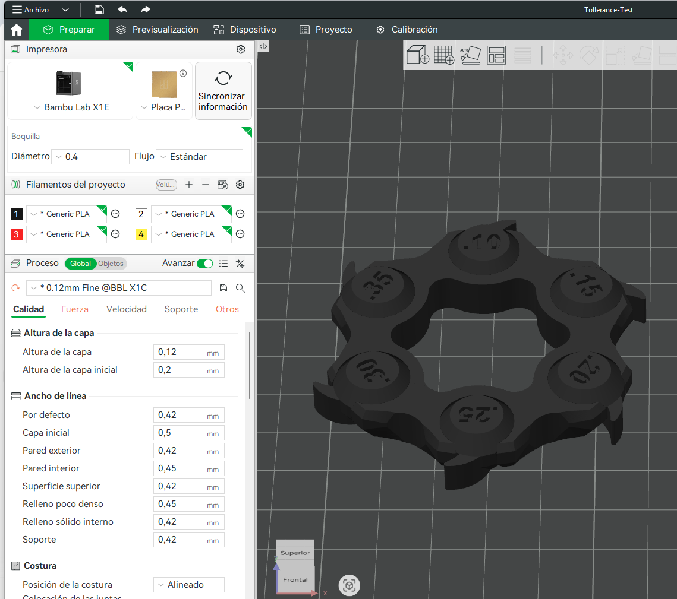
Task: Select the Objetos process mode
Action: point(111,264)
